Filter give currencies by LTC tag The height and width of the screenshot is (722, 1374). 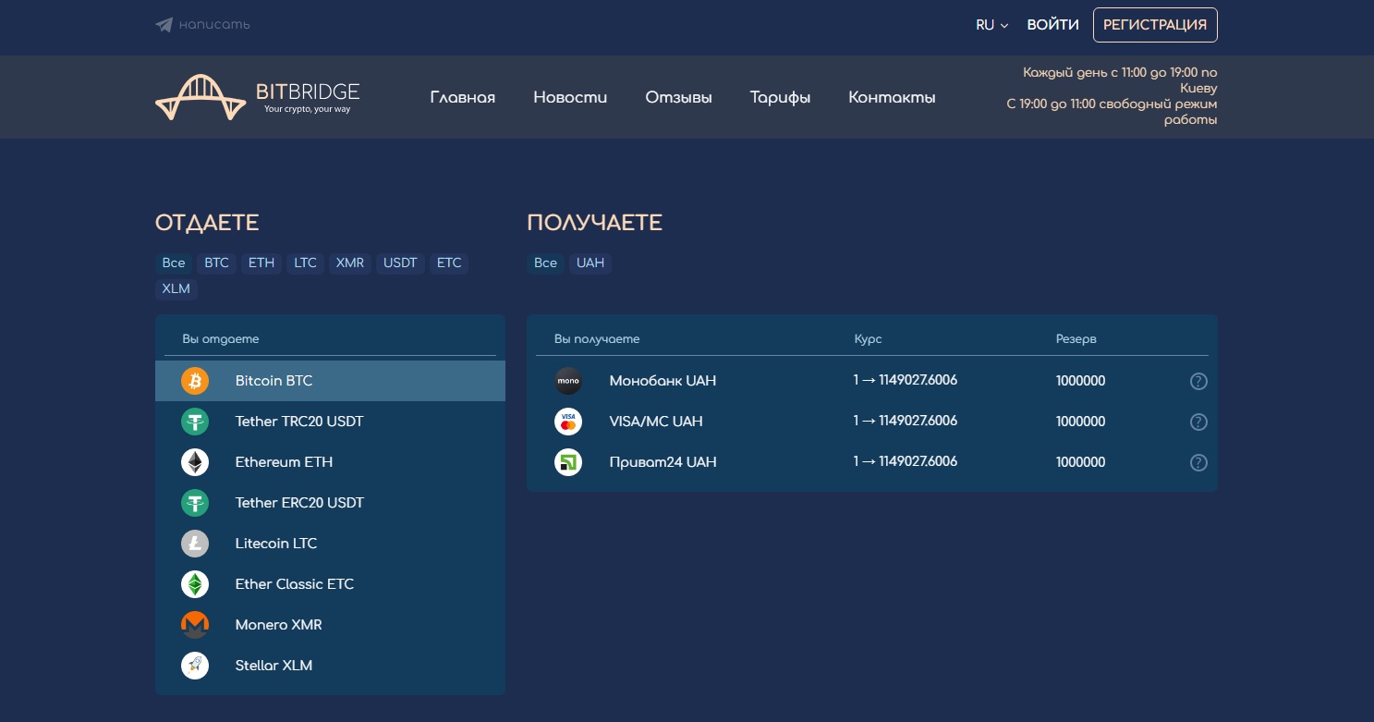[305, 263]
